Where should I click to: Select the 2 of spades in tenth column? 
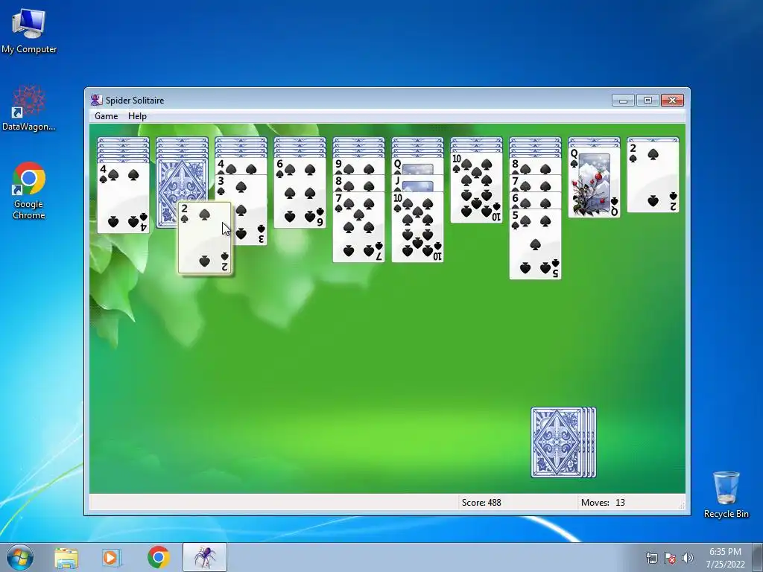coord(653,177)
